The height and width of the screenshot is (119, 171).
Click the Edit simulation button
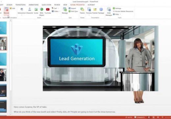coord(12,8)
